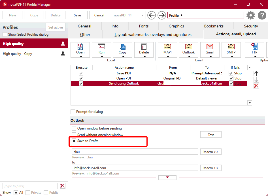Expand more Outlook fields with red arrow
268x196 pixels.
167,177
